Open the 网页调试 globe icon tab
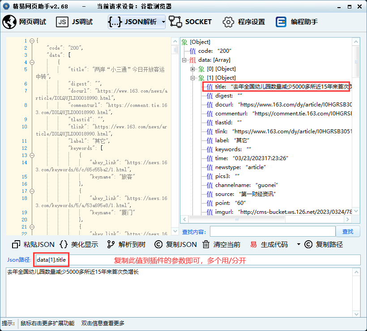This screenshot has width=367, height=331. click(x=25, y=22)
